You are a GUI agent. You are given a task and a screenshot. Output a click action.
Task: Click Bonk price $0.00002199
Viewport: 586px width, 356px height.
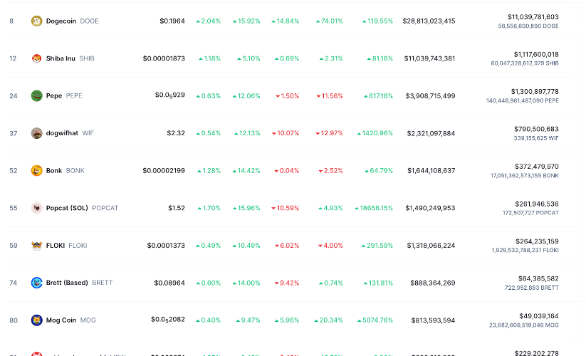click(x=163, y=171)
